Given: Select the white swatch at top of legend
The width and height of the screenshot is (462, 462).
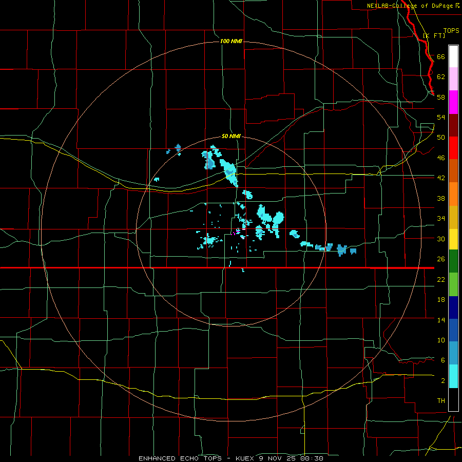Looking at the screenshot, I should [x=453, y=56].
